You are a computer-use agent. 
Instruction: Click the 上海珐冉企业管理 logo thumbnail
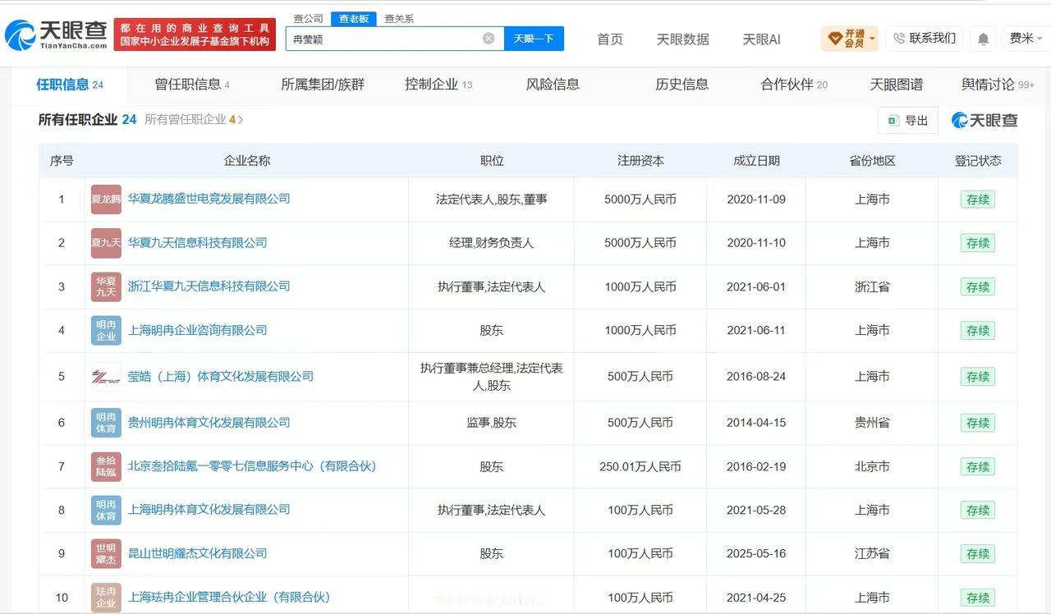point(106,598)
